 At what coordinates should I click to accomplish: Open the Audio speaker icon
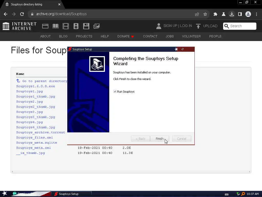click(76, 26)
